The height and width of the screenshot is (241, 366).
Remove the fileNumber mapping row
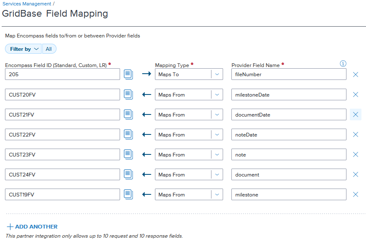356,75
